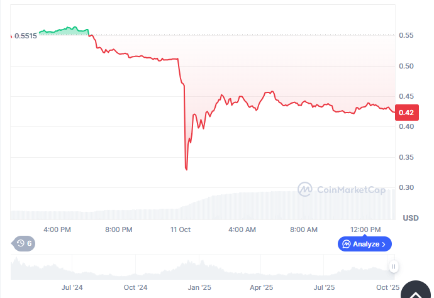Click the chevron arrow inside Analyze button
434x298 pixels.
385,244
